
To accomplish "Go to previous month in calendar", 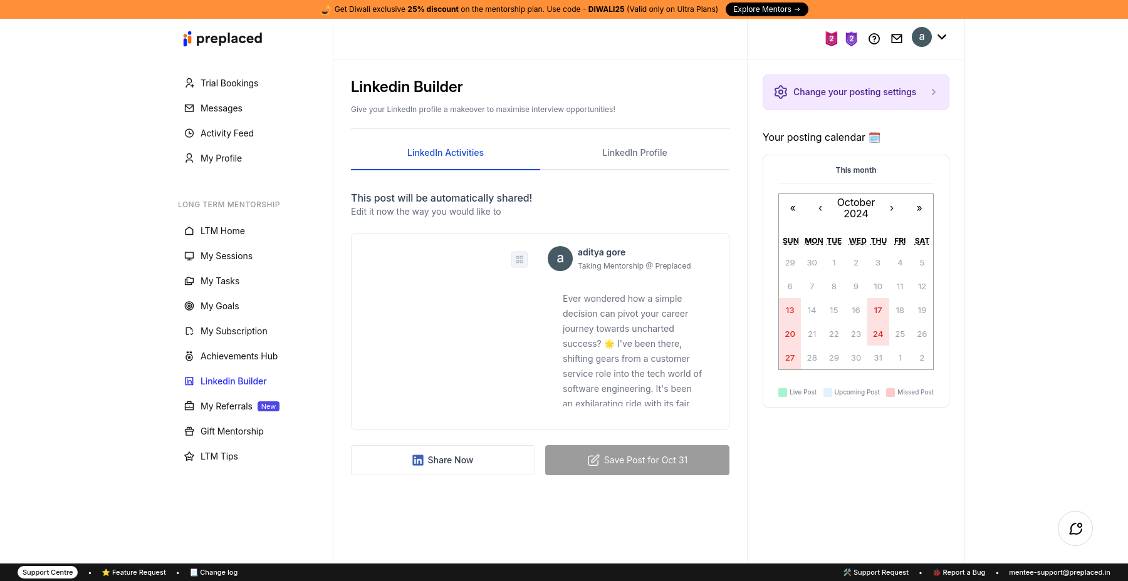I will click(x=820, y=208).
